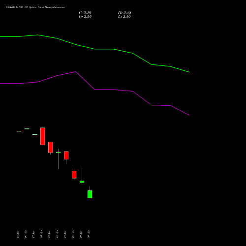Image resolution: width=246 pixels, height=246 pixels.
Task: Click the small green candle for 29 Apr
Action: coord(82,182)
